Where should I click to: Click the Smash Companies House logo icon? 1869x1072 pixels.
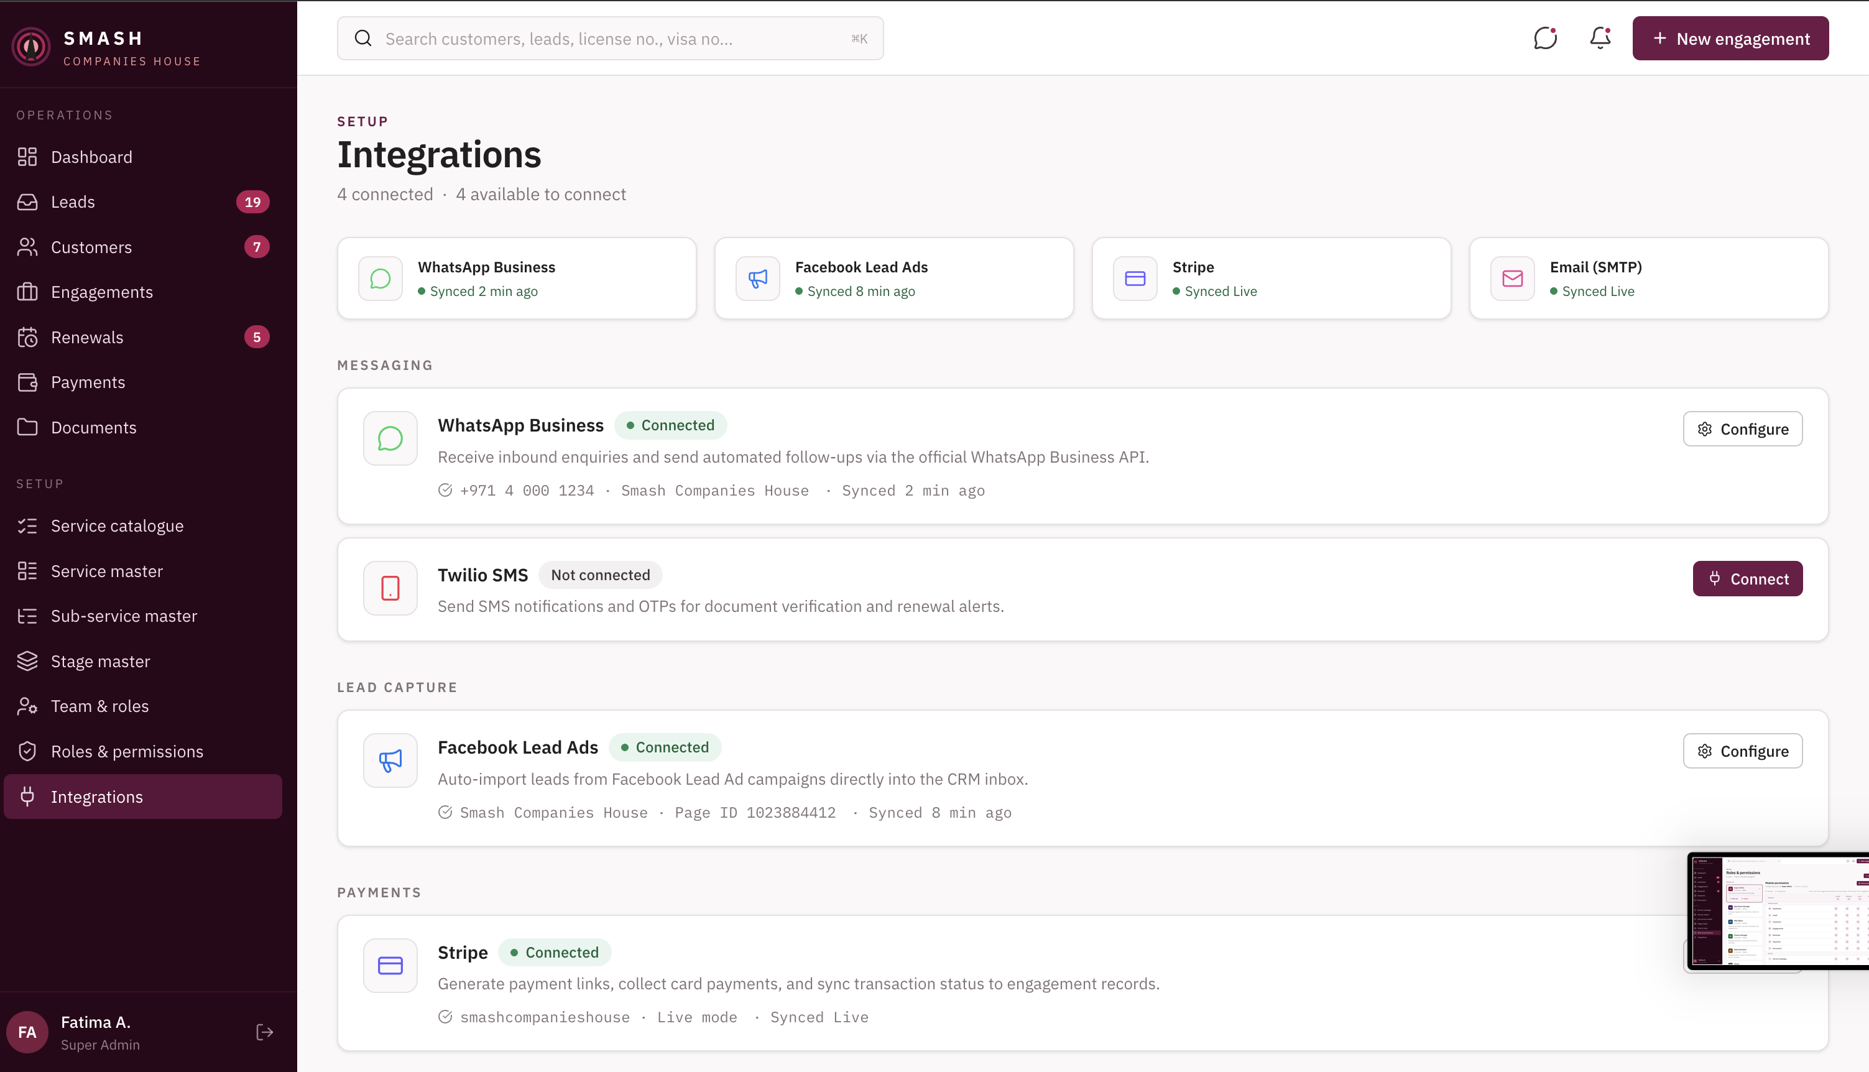click(x=31, y=47)
